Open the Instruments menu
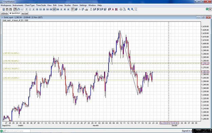Viewport: 212px width, 133px height. (x=18, y=5)
